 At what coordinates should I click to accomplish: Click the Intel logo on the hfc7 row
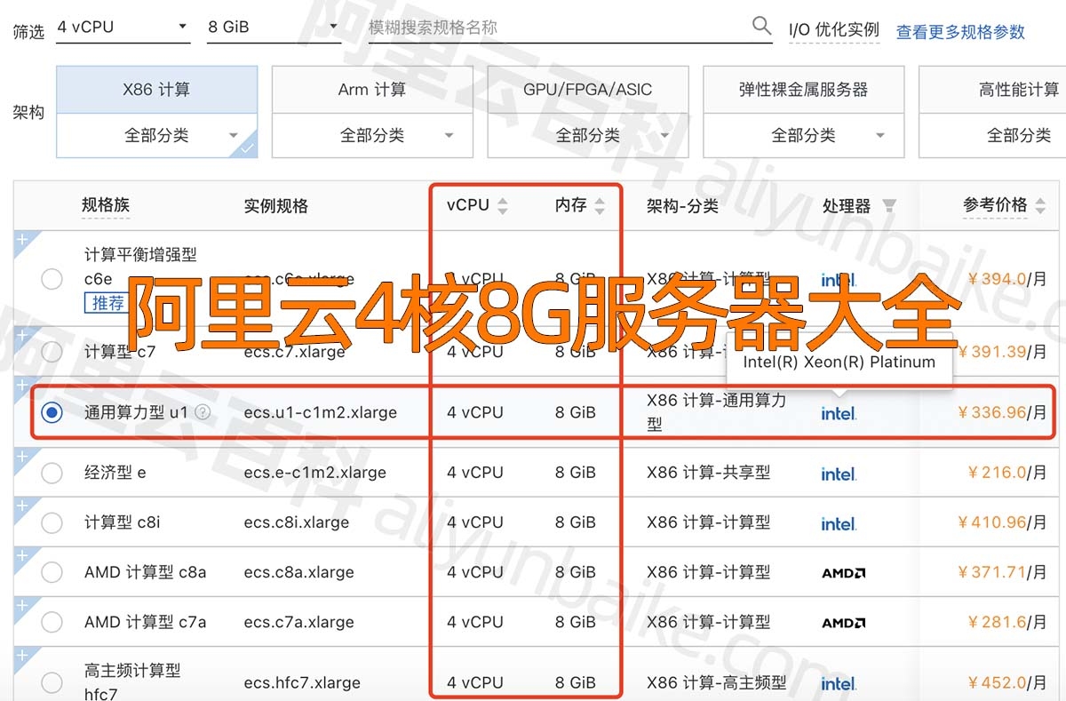pos(838,683)
